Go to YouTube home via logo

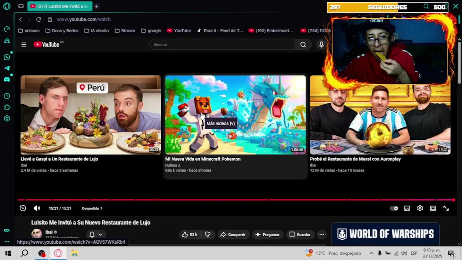tap(46, 44)
